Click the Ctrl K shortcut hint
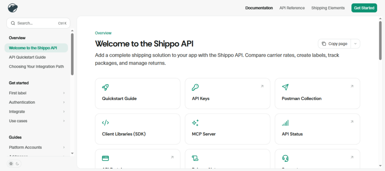385x171 pixels. (x=62, y=23)
